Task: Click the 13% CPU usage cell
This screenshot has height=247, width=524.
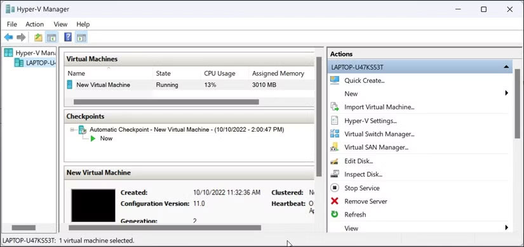Action: point(210,85)
